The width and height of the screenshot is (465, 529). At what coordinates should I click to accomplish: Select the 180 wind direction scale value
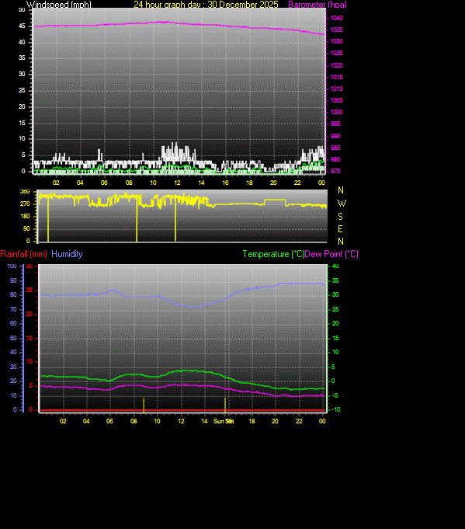pyautogui.click(x=25, y=216)
